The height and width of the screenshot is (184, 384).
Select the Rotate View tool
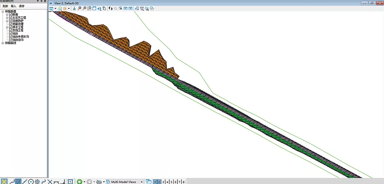(x=99, y=9)
